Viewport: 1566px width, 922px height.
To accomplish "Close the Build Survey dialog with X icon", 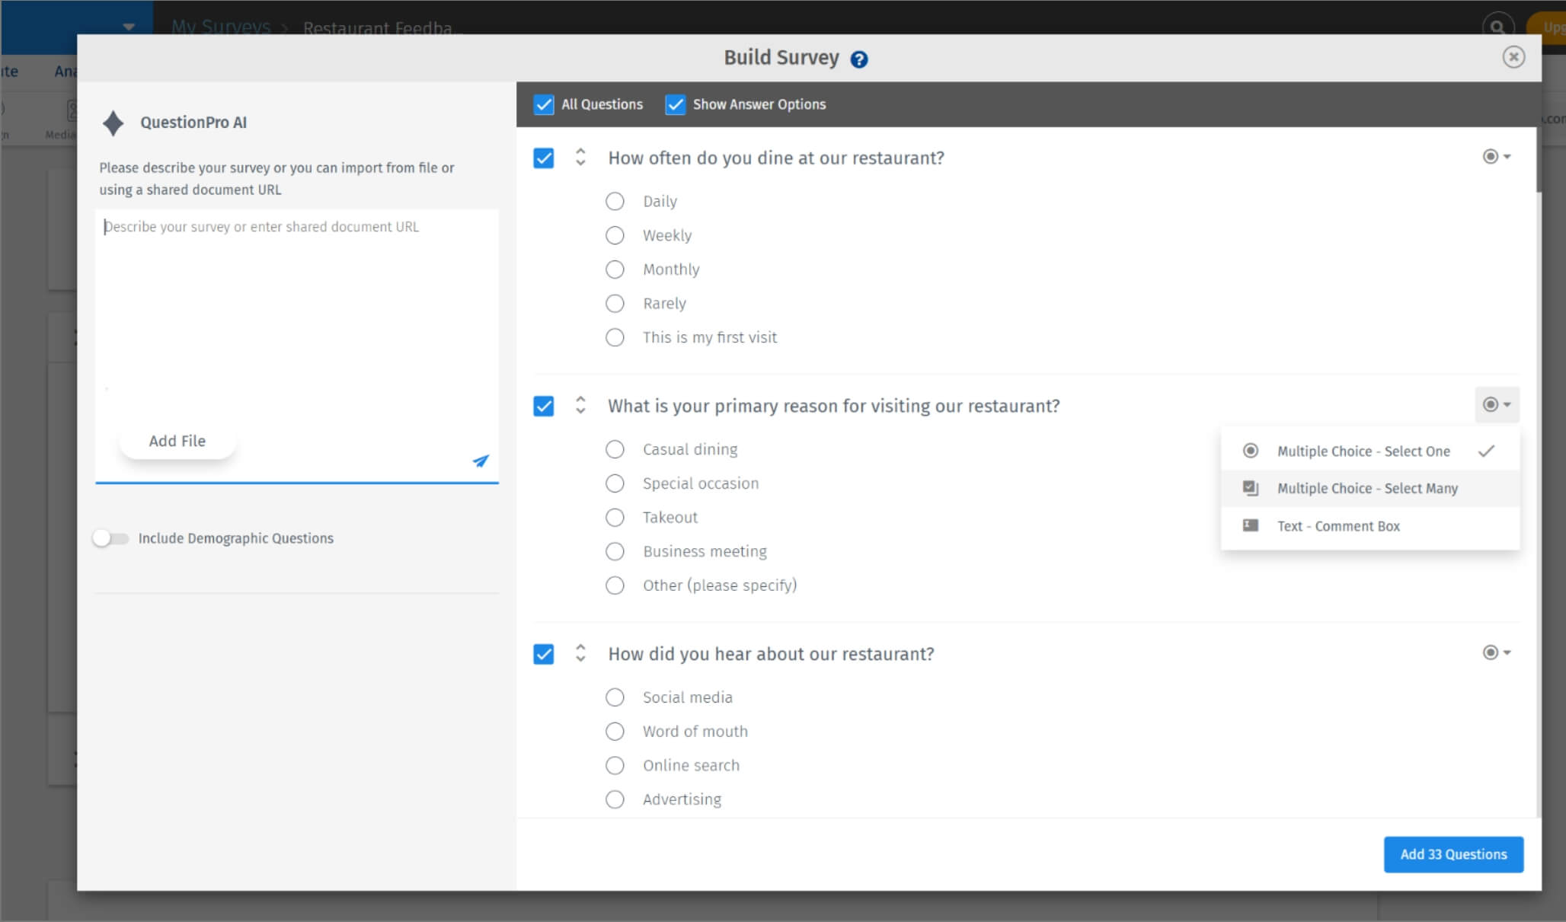I will click(x=1513, y=57).
